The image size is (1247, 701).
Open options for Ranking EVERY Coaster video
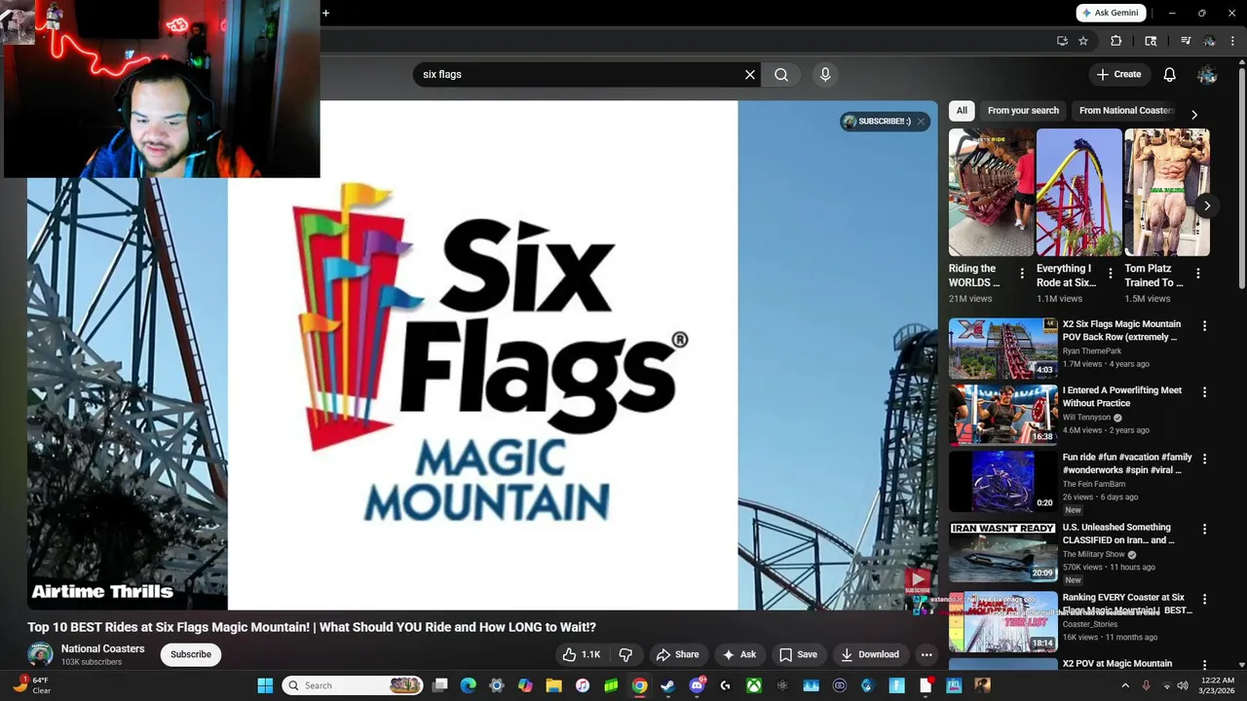(1204, 600)
